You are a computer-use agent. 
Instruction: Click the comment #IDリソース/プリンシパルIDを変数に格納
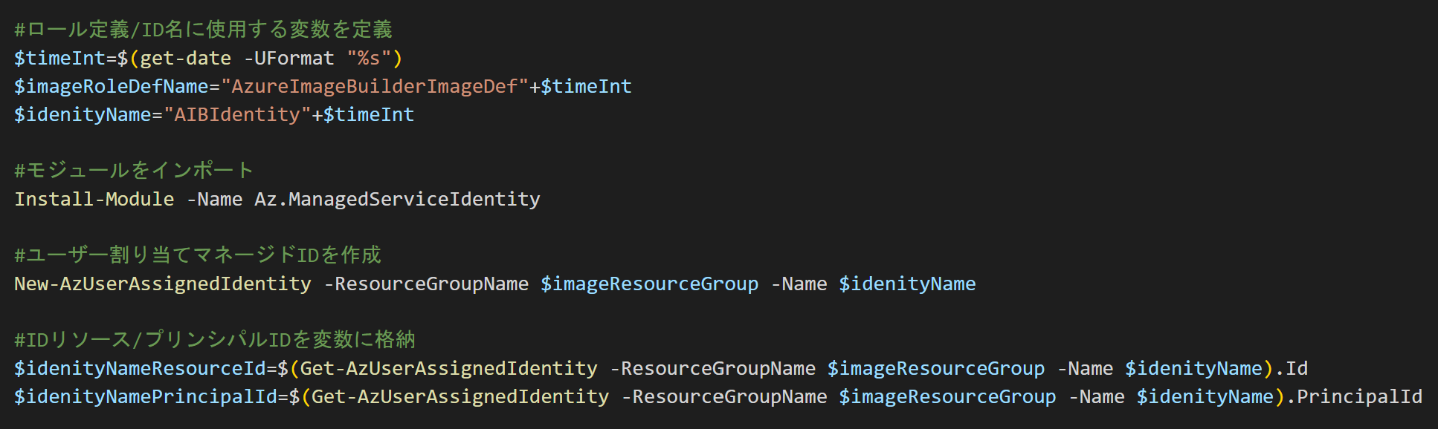point(215,340)
